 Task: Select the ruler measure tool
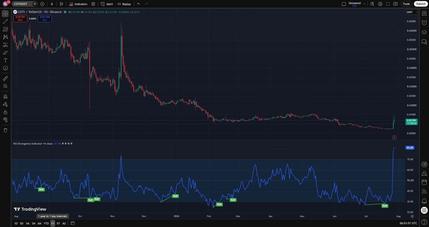(5, 78)
